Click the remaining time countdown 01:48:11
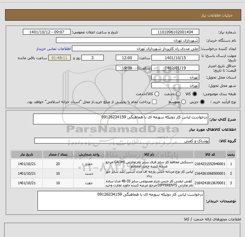The height and width of the screenshot is (237, 245). tap(59, 58)
